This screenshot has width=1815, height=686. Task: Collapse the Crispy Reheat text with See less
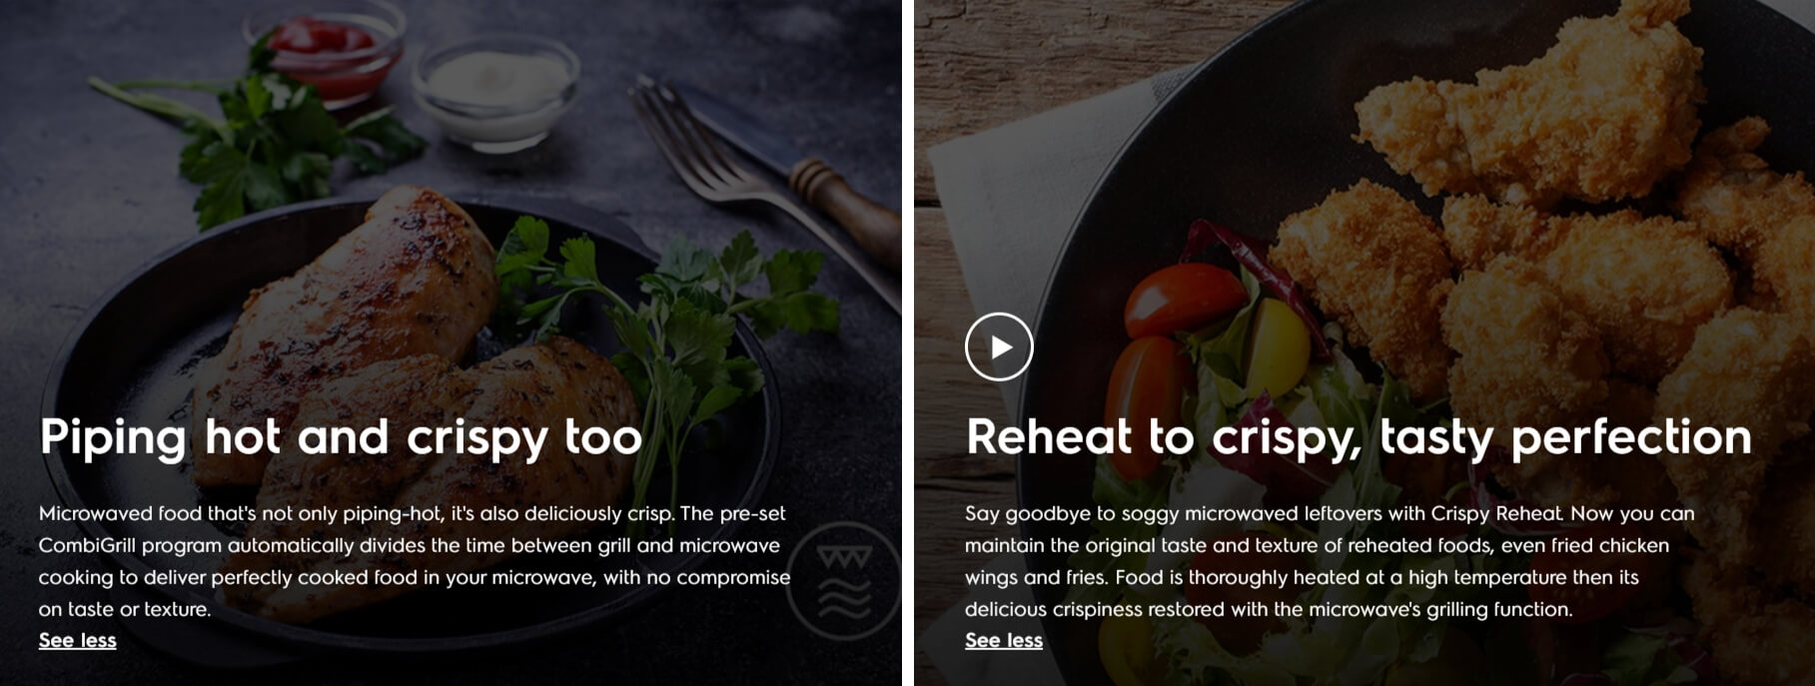1004,640
